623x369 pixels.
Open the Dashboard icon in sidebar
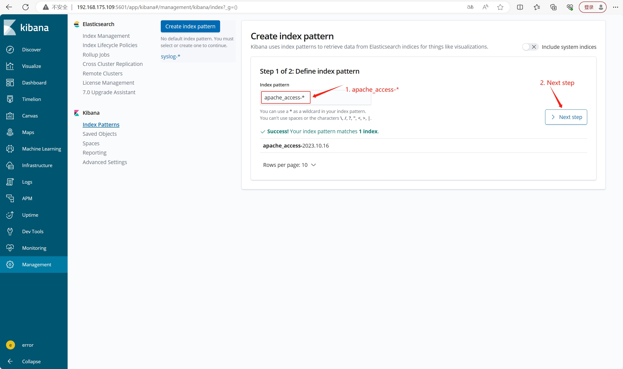tap(10, 83)
